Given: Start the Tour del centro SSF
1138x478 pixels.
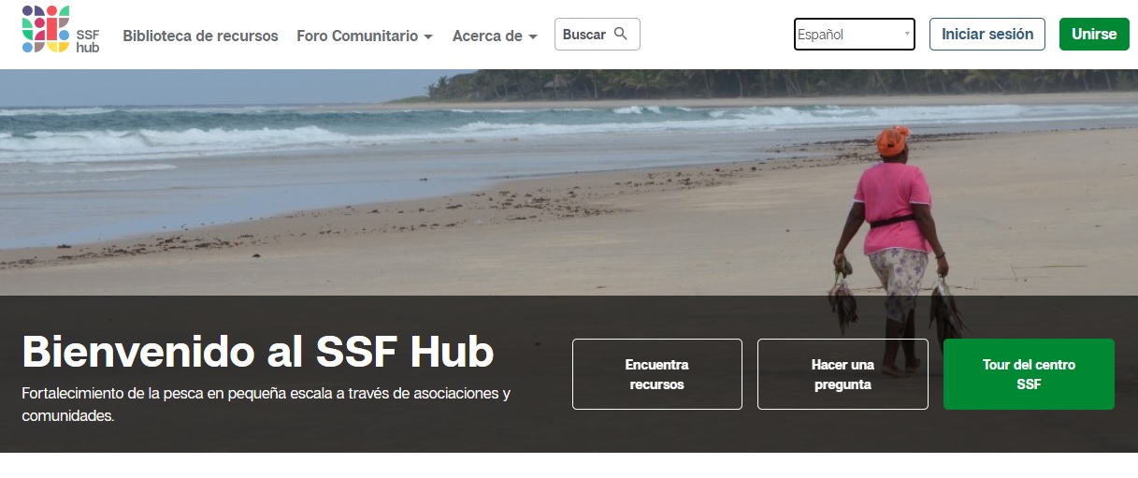Looking at the screenshot, I should [1029, 374].
